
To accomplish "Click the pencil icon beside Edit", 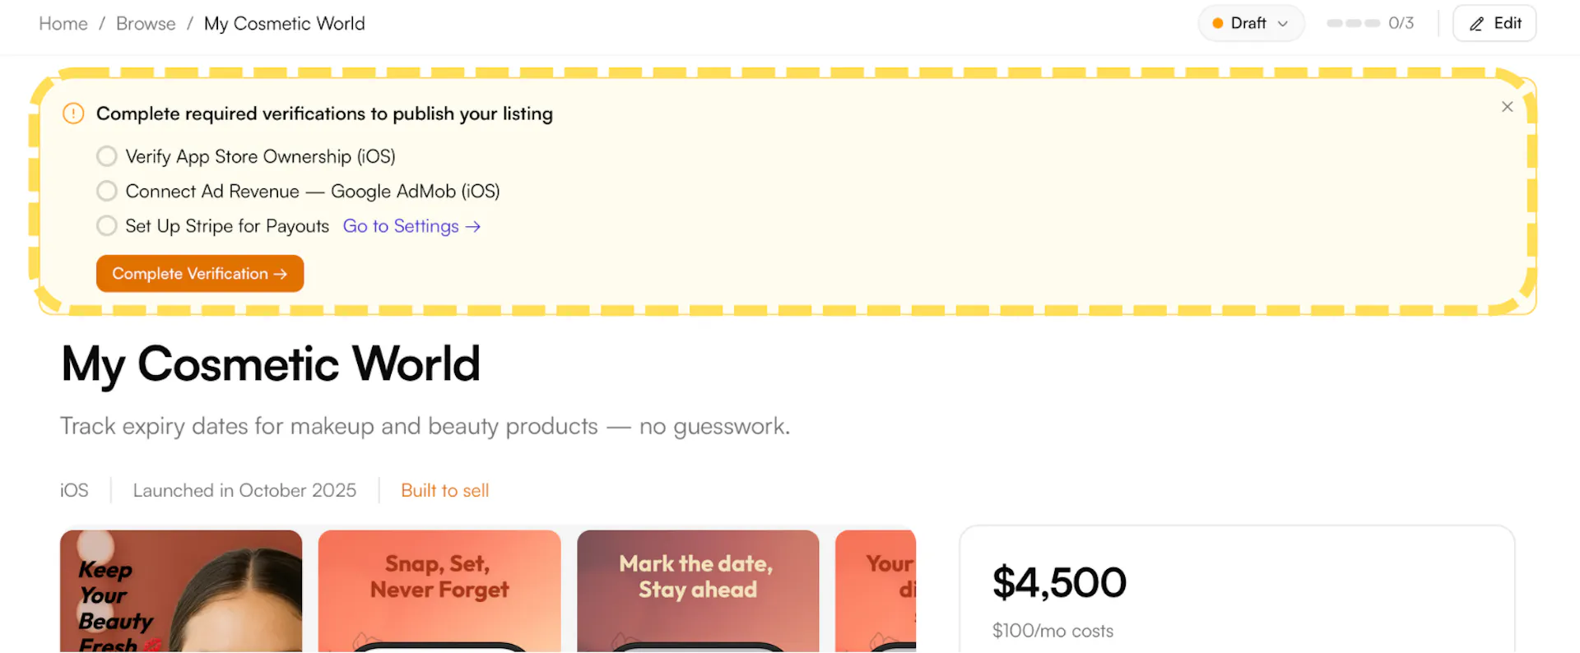I will (x=1477, y=24).
